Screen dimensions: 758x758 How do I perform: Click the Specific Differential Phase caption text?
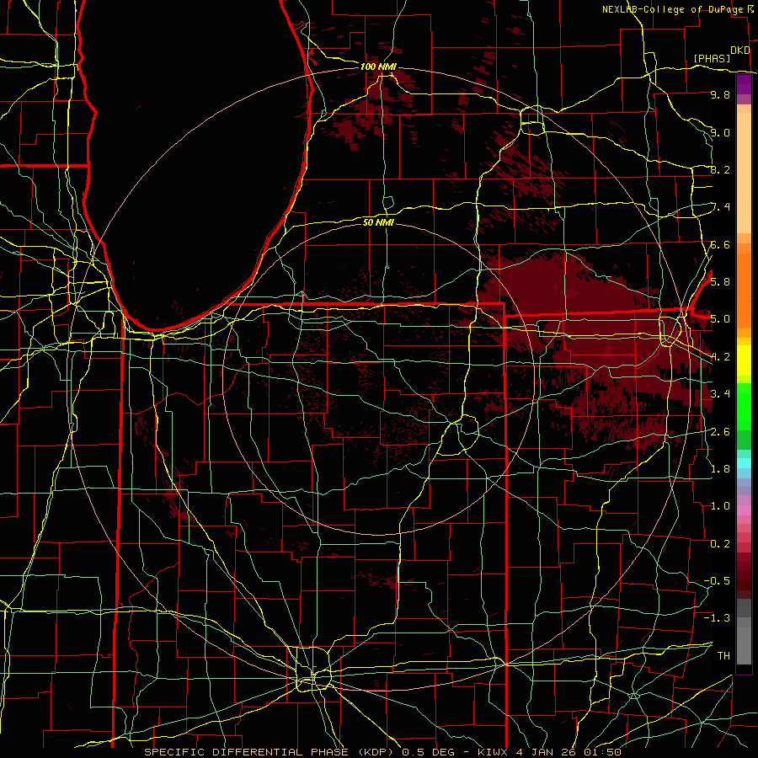(382, 752)
